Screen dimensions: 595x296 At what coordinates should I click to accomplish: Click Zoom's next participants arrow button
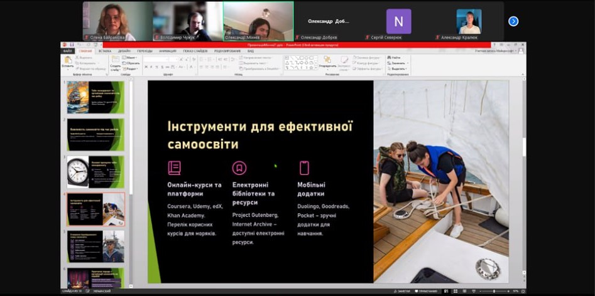pyautogui.click(x=513, y=21)
